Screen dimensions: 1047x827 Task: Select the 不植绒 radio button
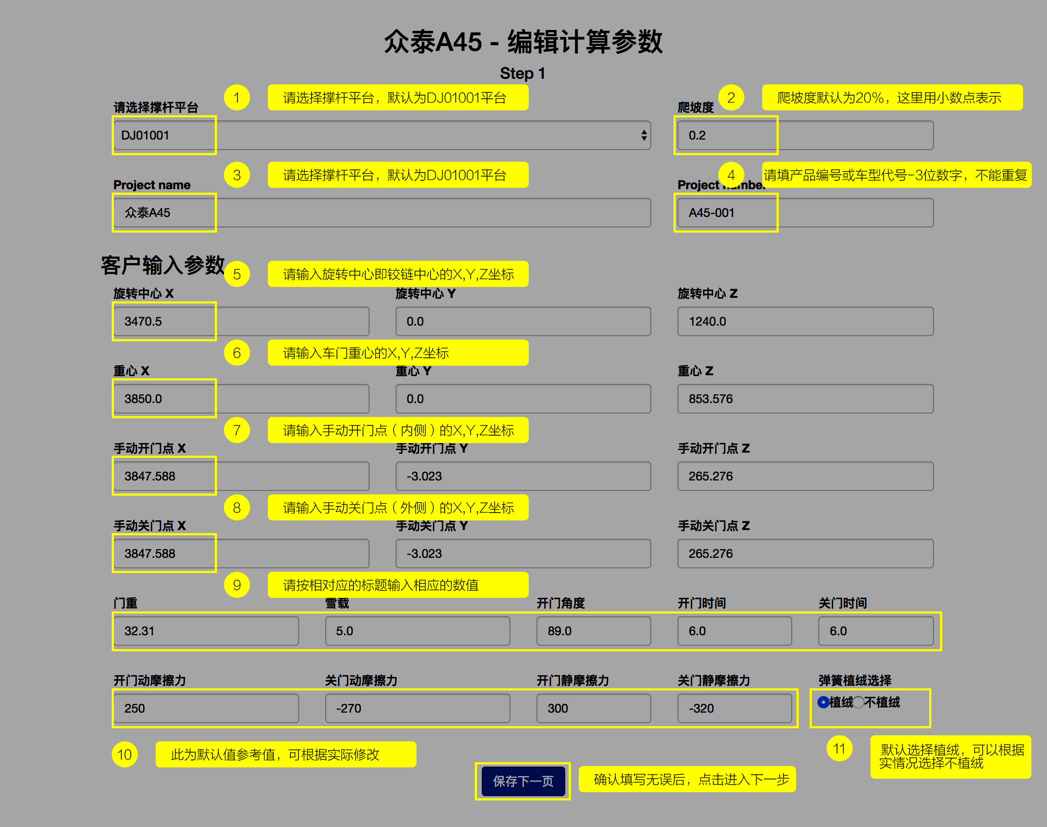pos(858,702)
